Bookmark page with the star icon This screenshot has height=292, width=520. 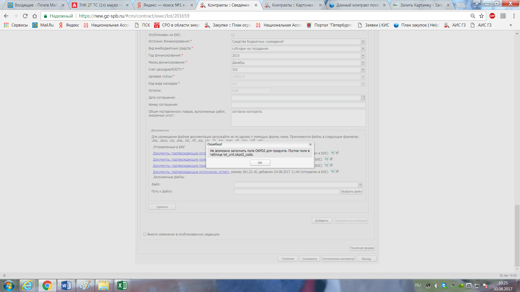pos(481,16)
